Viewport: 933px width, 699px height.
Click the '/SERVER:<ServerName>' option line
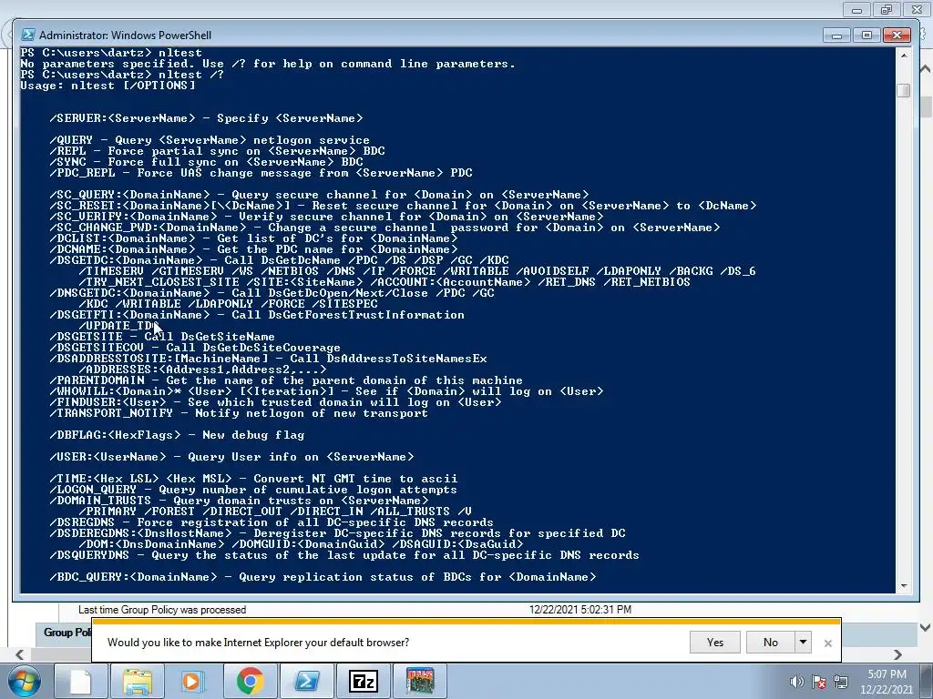(x=206, y=118)
